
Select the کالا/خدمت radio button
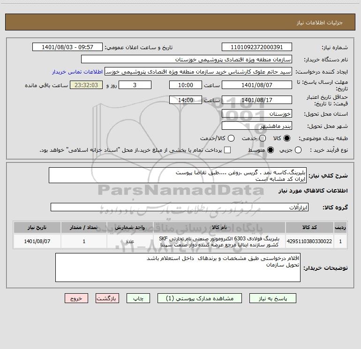(231, 138)
